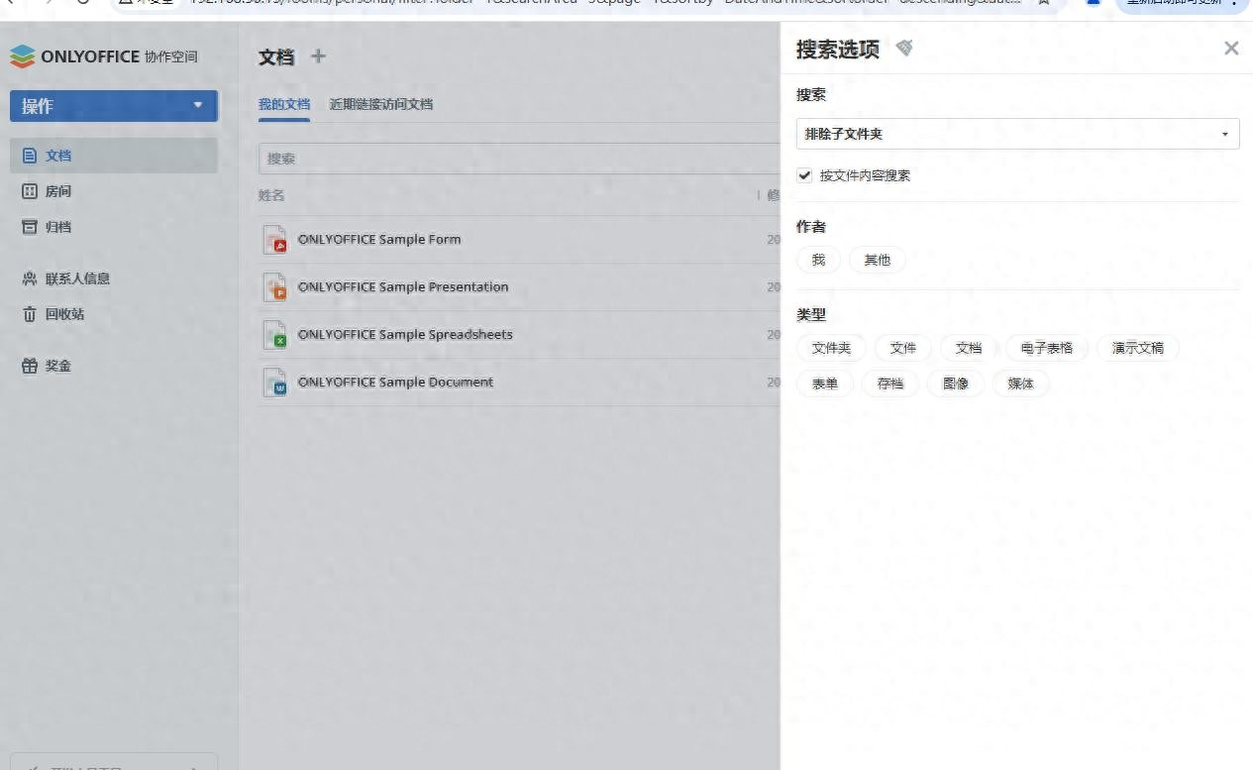Open ONLYOFFICE Sample Document
This screenshot has width=1253, height=770.
pyautogui.click(x=395, y=383)
